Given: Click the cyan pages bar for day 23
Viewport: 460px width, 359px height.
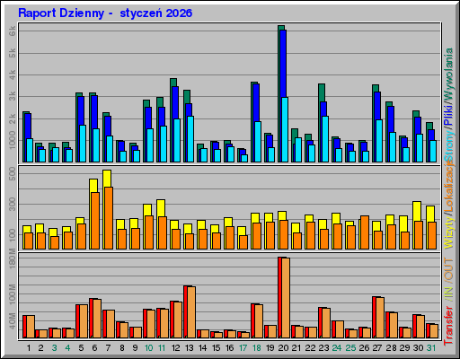Looking at the screenshot, I should coord(325,139).
